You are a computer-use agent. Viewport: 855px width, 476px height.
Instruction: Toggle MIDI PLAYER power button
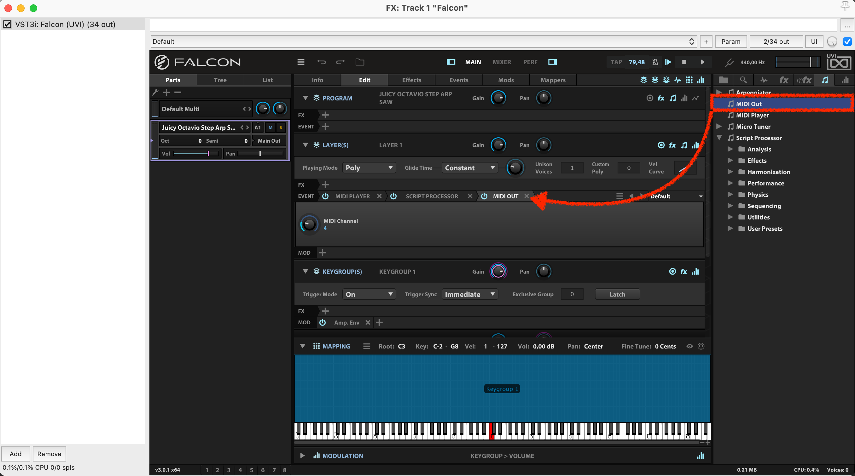(325, 196)
